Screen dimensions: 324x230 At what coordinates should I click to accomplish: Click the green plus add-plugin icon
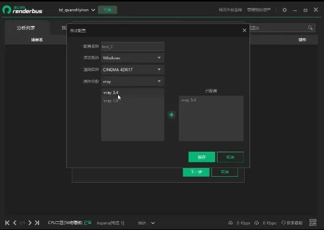171,115
